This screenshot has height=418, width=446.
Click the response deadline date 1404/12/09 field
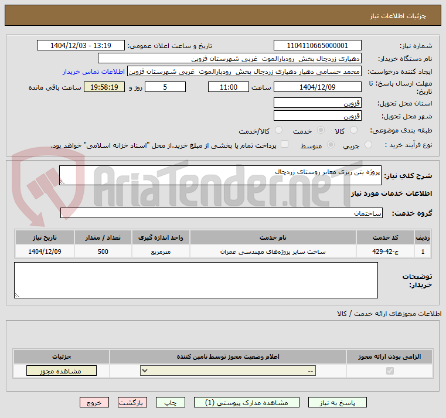click(x=318, y=87)
